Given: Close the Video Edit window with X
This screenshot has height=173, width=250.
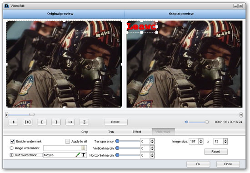Looking at the screenshot, I should [x=240, y=6].
